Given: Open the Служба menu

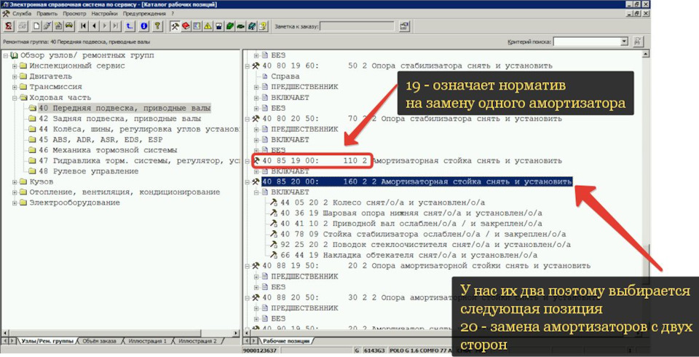Looking at the screenshot, I should (x=21, y=13).
